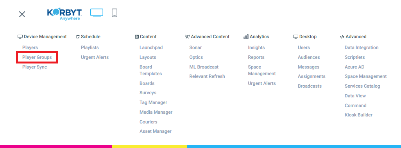Image resolution: width=401 pixels, height=148 pixels.
Task: Click the Content section icon
Action: [x=136, y=37]
